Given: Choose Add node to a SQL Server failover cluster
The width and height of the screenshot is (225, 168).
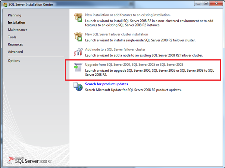Looking at the screenshot, I should tap(115, 50).
